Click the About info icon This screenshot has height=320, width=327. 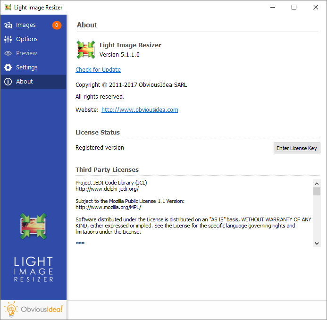(x=8, y=82)
